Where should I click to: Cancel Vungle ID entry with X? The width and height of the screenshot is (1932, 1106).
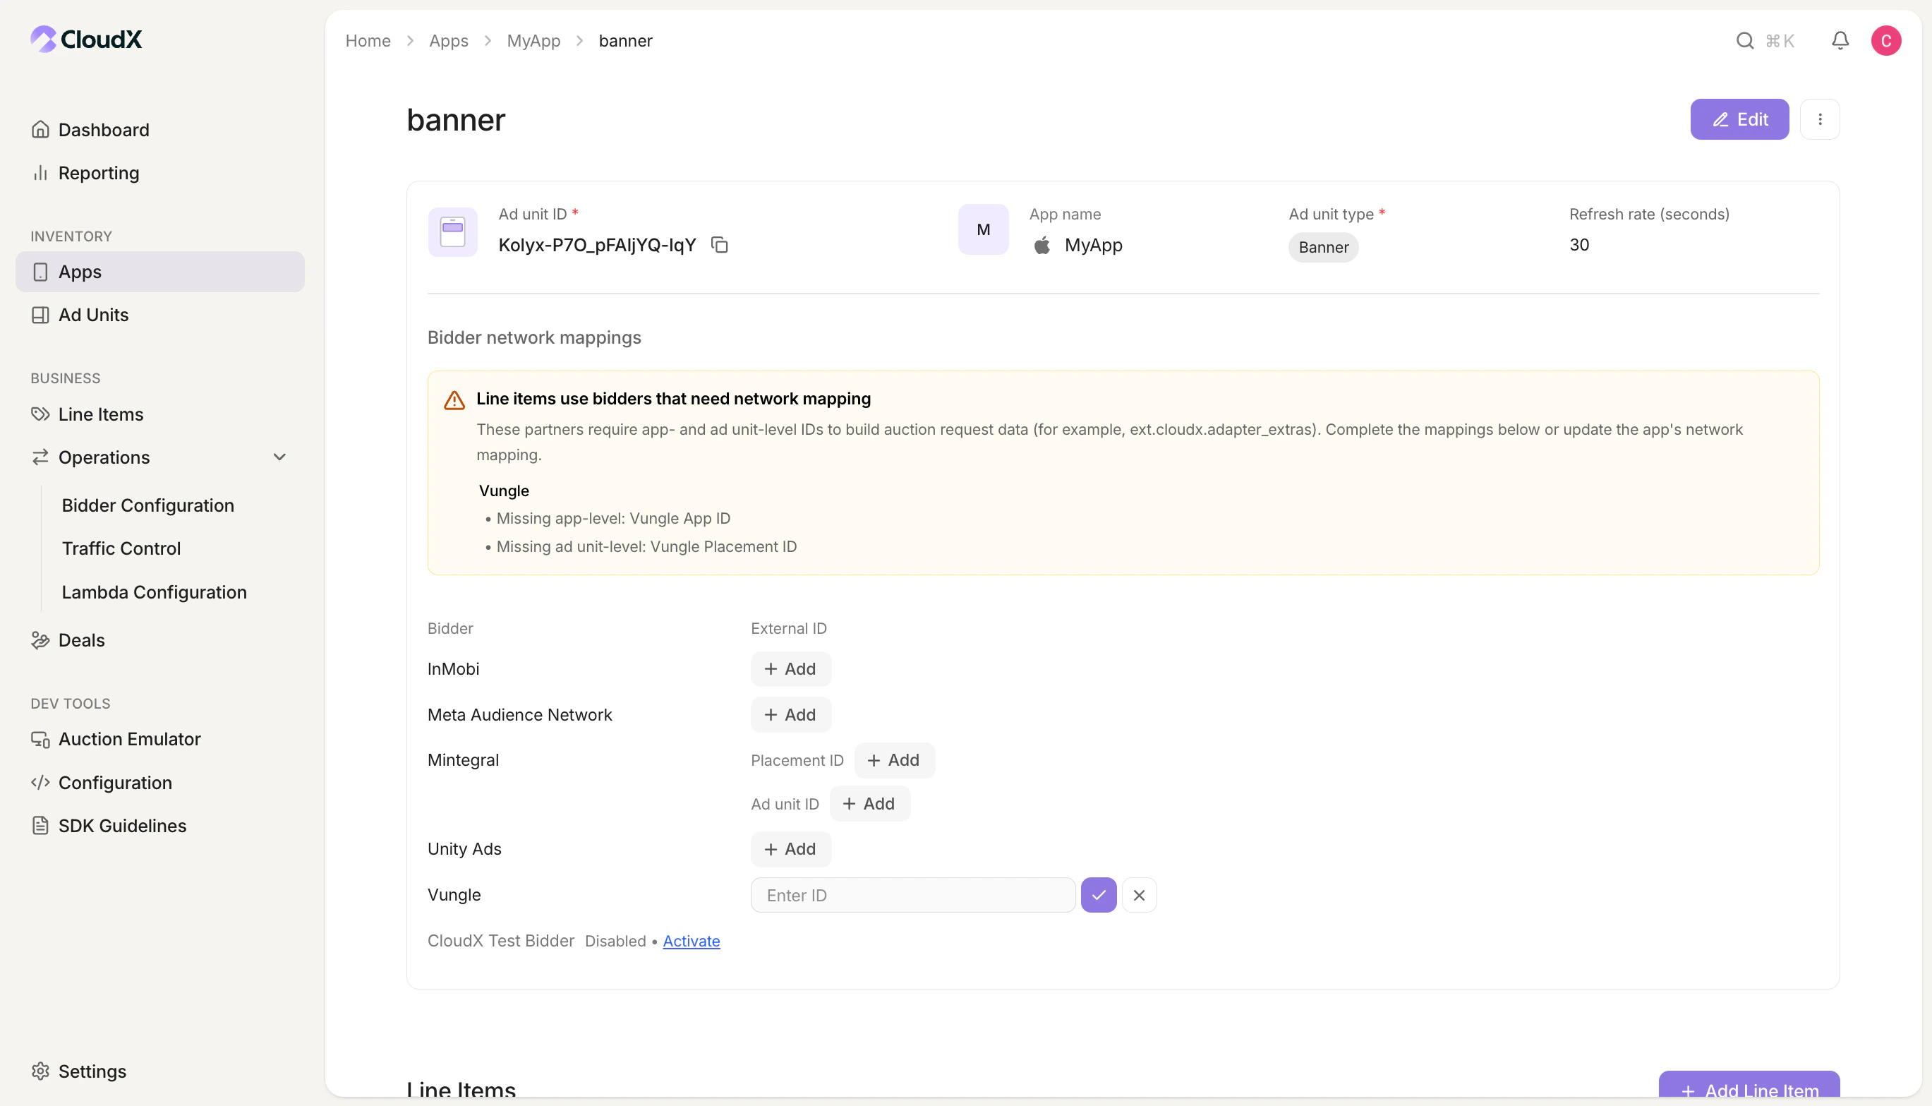pyautogui.click(x=1138, y=895)
